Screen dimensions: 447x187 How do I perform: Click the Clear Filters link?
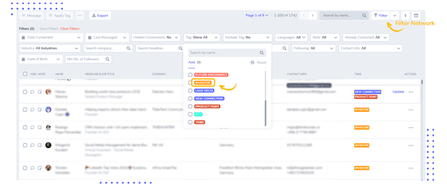click(70, 29)
